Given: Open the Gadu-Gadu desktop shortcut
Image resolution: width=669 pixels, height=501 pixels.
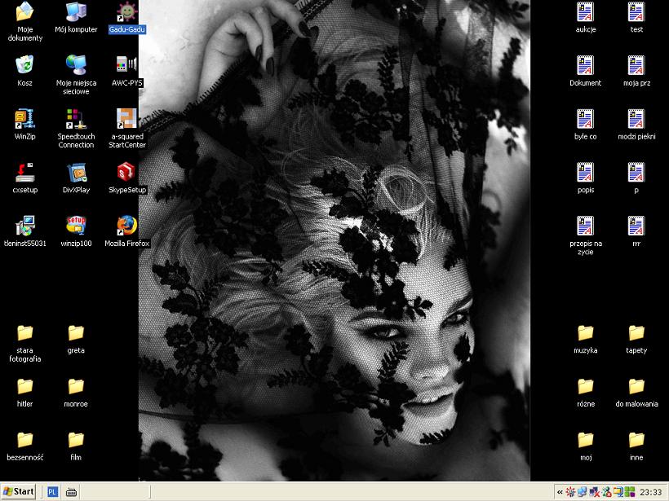Looking at the screenshot, I should pyautogui.click(x=126, y=13).
